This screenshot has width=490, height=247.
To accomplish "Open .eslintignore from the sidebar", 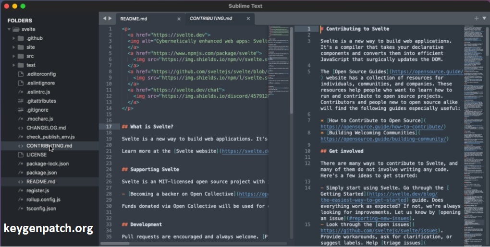I will (x=41, y=83).
